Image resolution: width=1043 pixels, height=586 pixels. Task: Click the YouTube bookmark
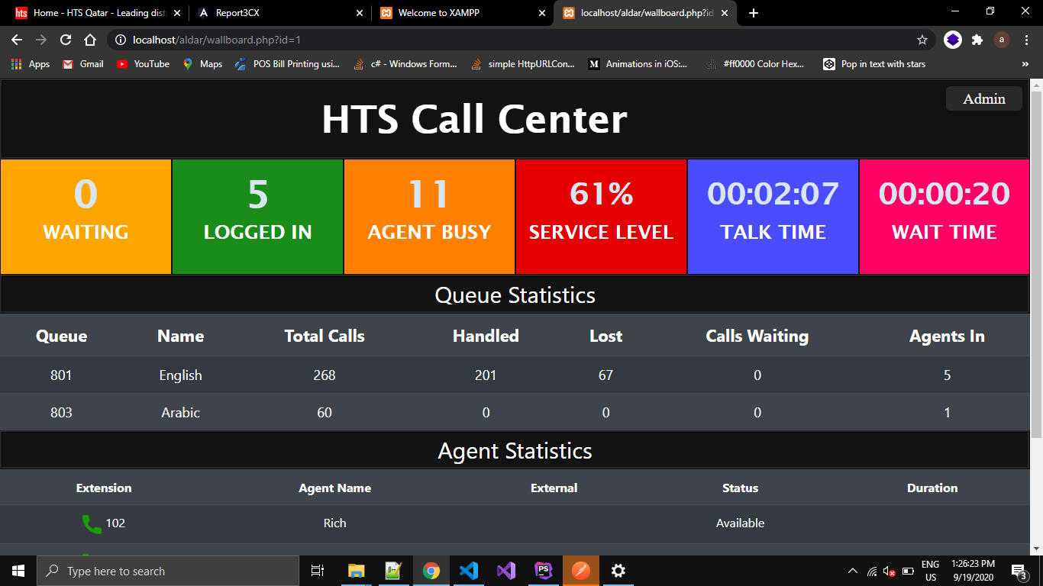pos(143,64)
